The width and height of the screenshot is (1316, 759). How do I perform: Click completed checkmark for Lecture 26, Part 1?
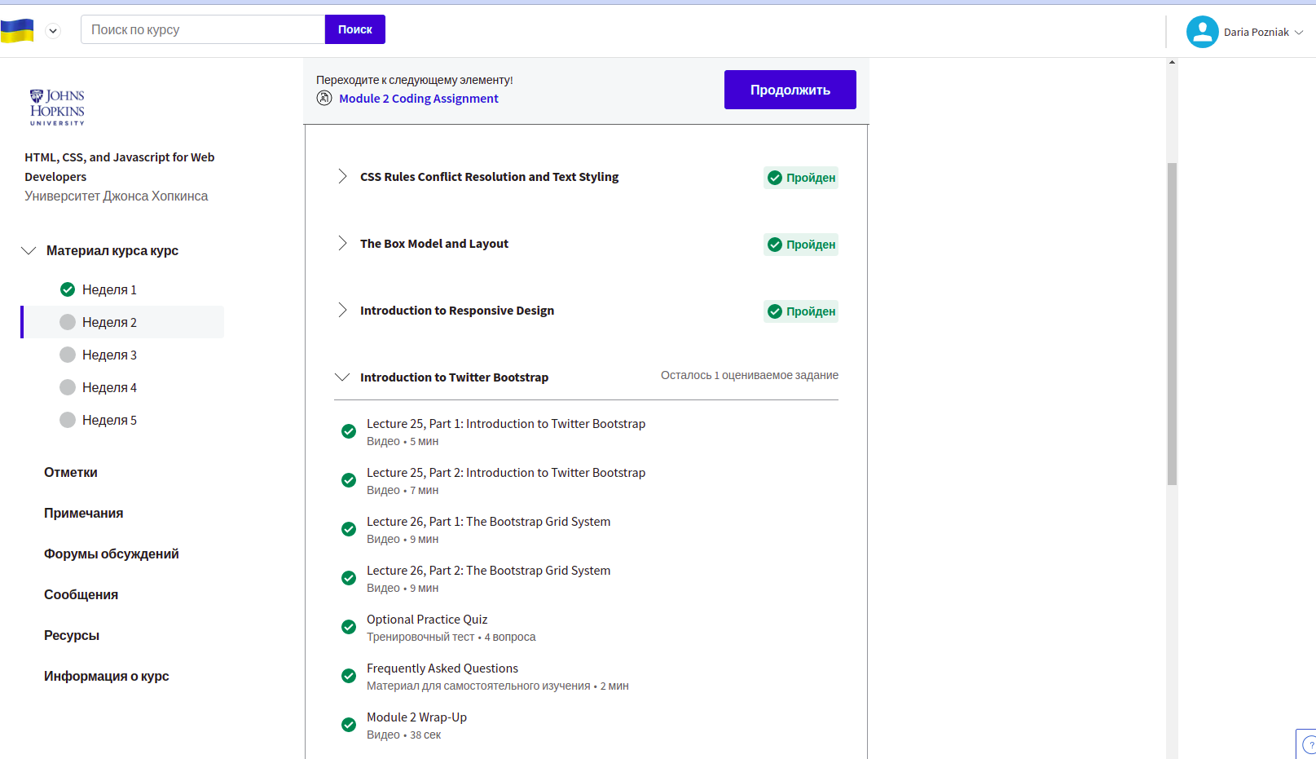click(349, 529)
